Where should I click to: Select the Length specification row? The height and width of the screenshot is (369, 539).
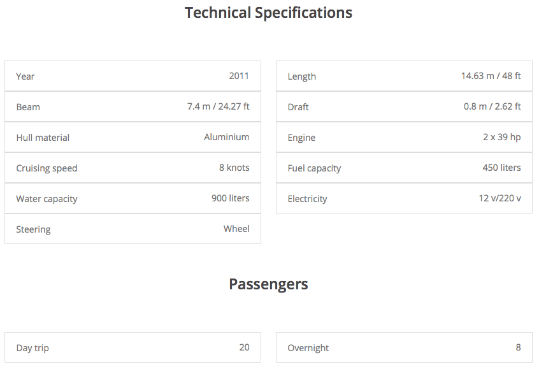tap(404, 76)
